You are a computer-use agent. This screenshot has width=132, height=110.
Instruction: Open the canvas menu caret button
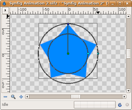pos(5,10)
